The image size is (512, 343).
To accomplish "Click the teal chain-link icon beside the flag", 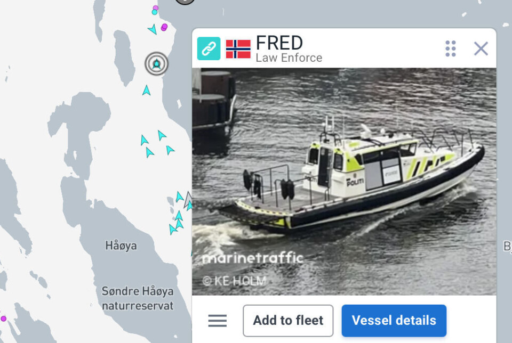I will [209, 48].
